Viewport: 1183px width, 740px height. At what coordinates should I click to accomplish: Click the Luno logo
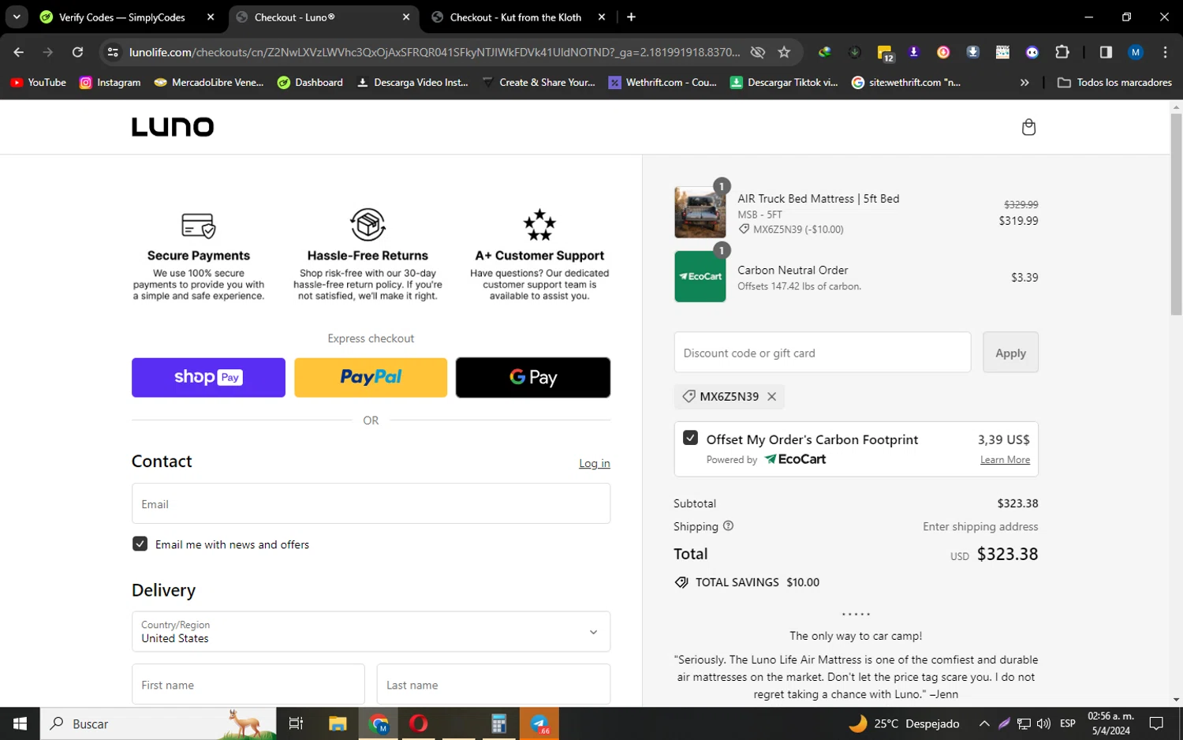(x=173, y=127)
